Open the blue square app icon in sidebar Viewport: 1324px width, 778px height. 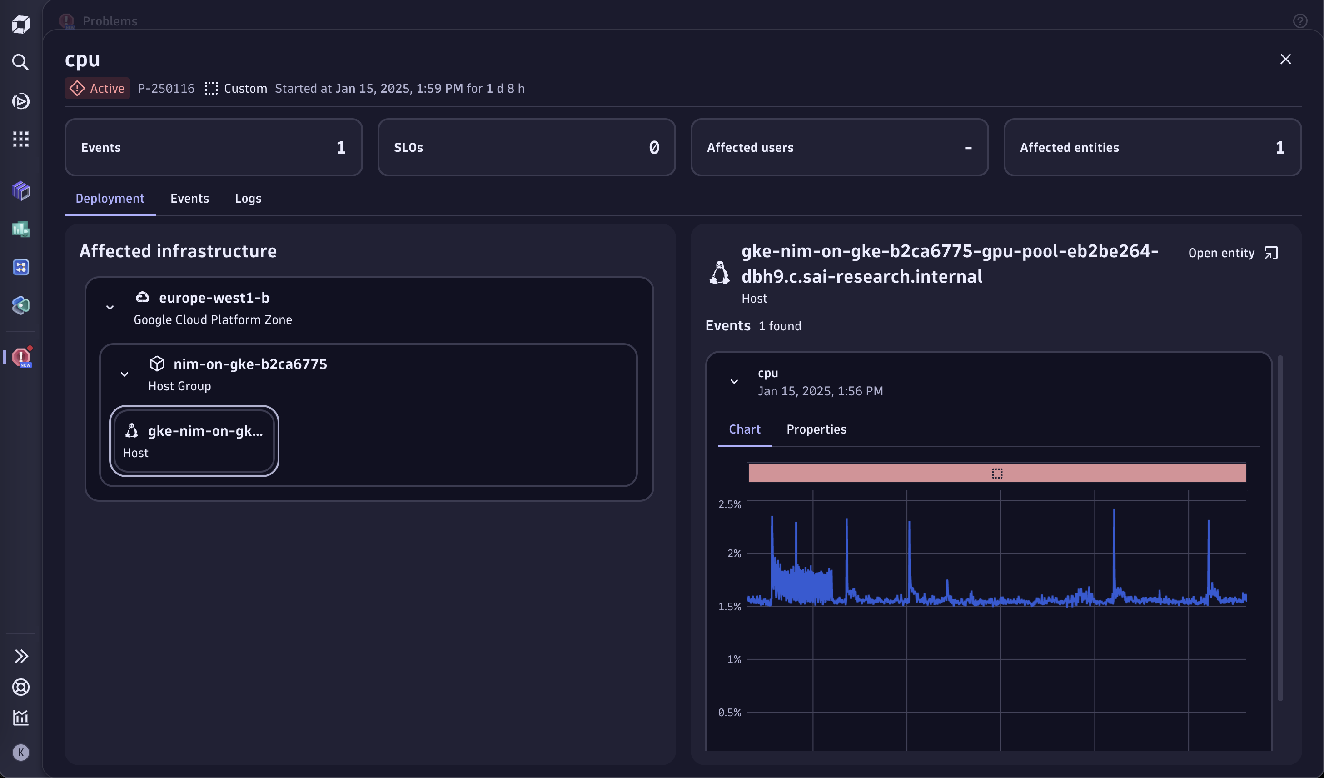pos(20,267)
